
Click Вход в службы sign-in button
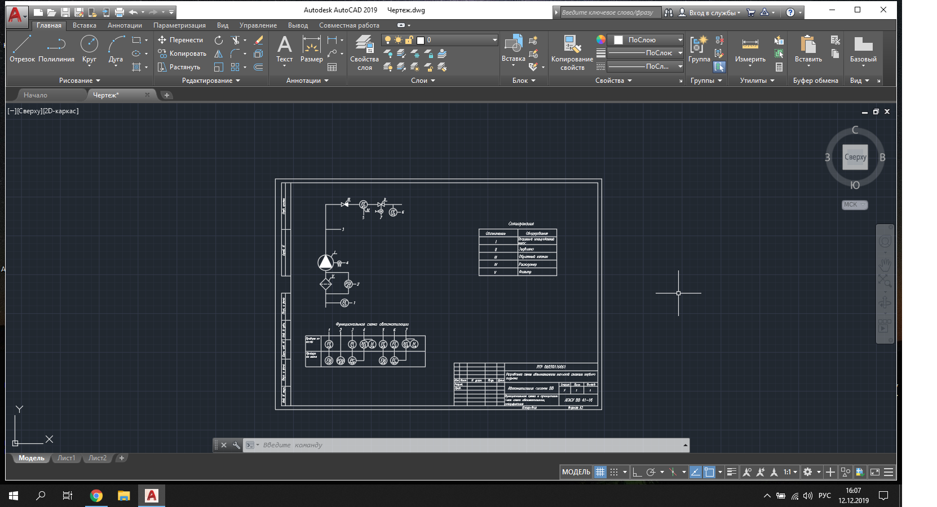pos(709,12)
